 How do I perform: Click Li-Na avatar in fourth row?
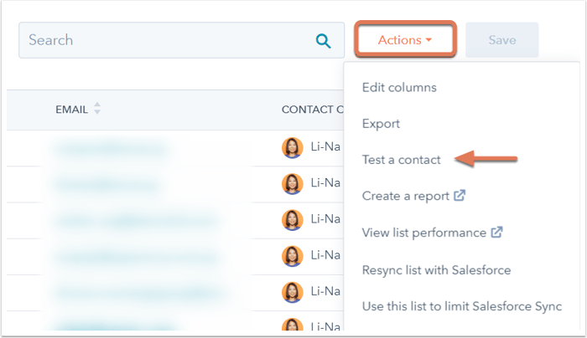[292, 256]
